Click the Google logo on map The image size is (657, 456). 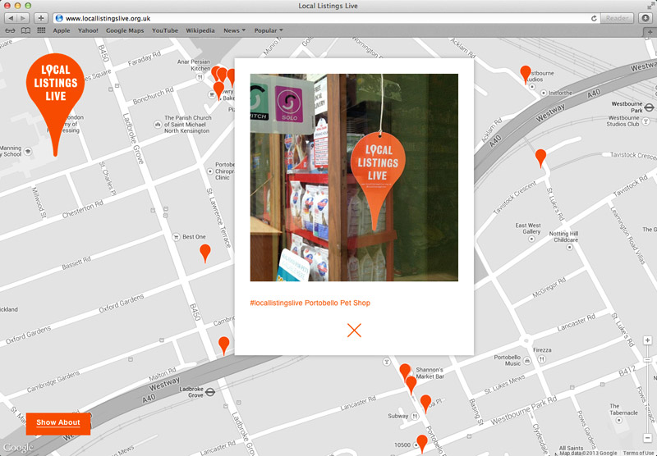pyautogui.click(x=18, y=448)
